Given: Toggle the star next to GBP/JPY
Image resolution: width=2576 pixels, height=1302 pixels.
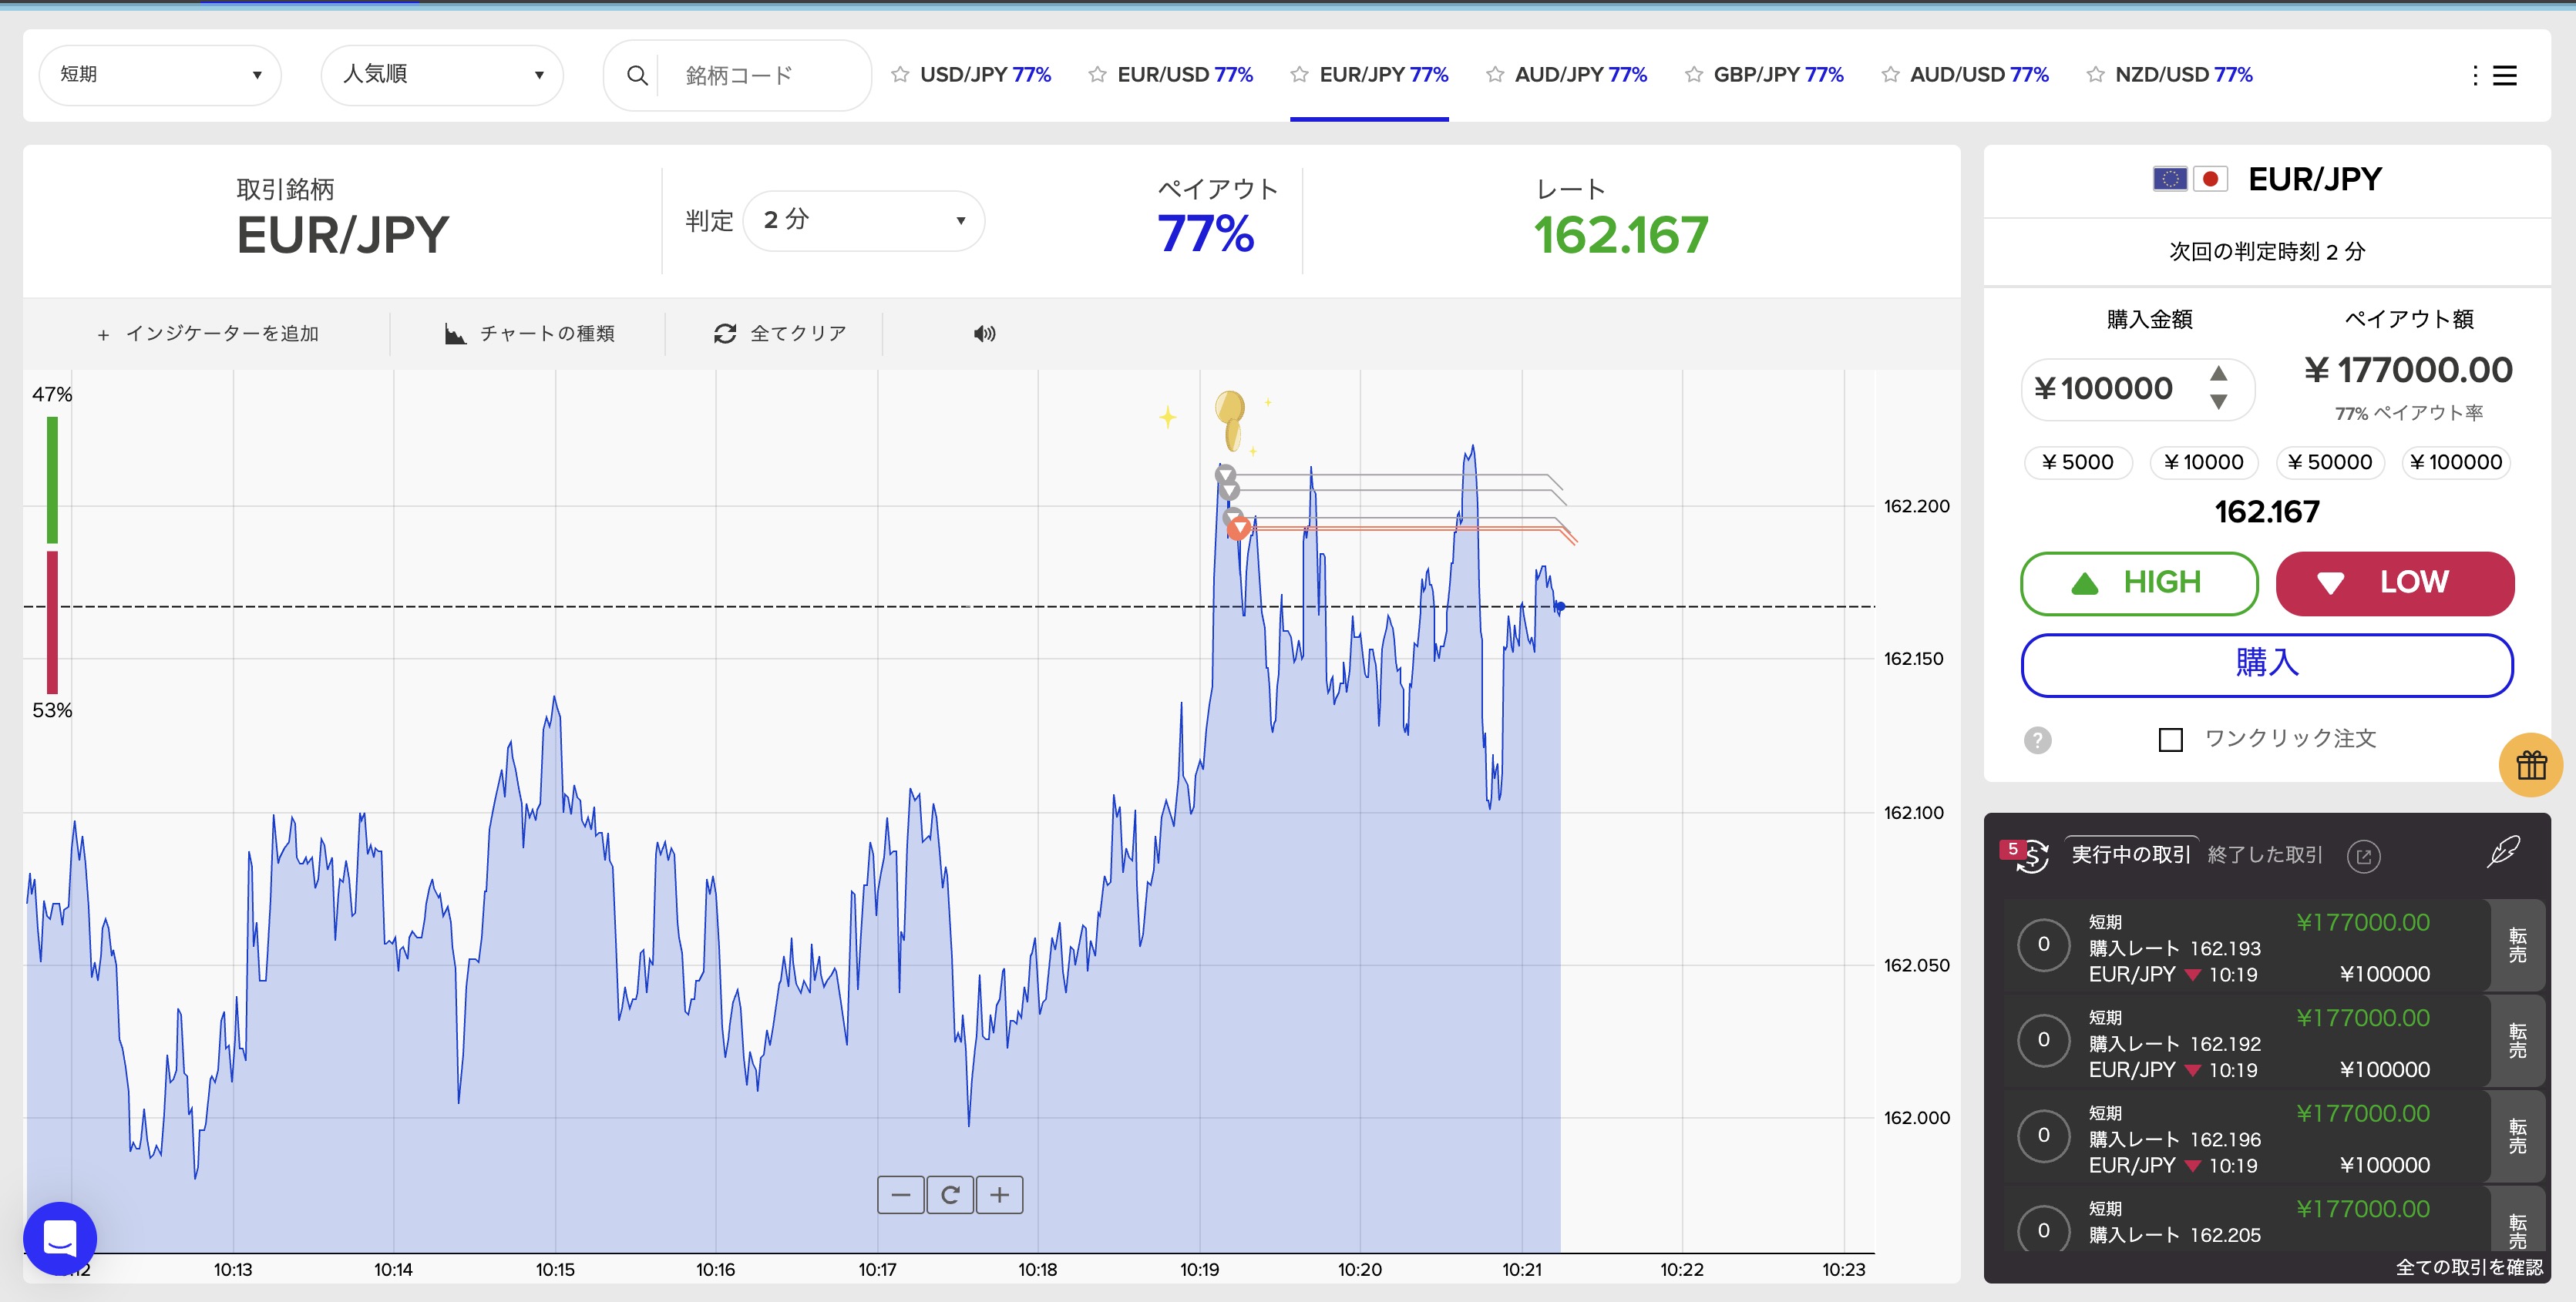Looking at the screenshot, I should 1693,75.
